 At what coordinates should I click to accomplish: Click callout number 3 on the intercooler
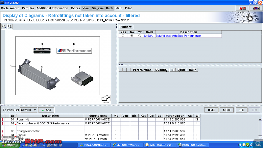(x=41, y=67)
